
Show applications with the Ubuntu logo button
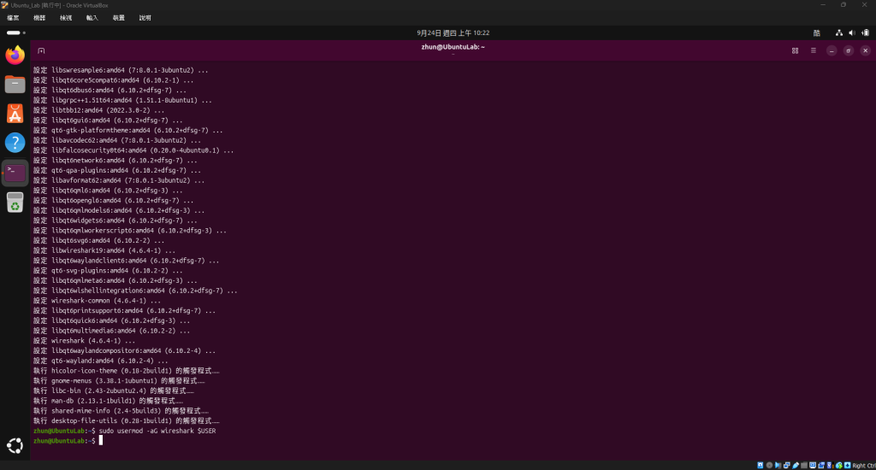click(x=15, y=445)
